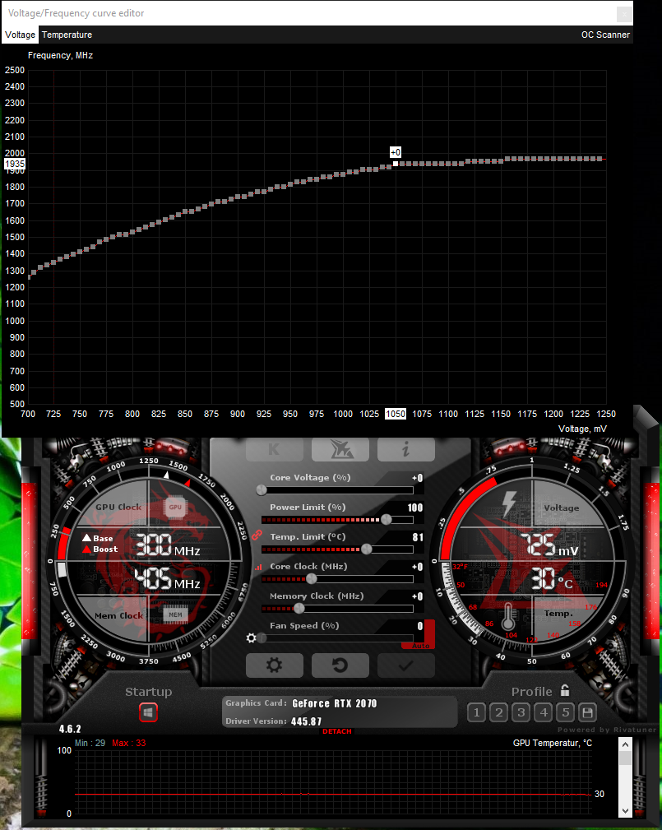
Task: Click the highlighted 1050 voltage axis label
Action: [396, 414]
